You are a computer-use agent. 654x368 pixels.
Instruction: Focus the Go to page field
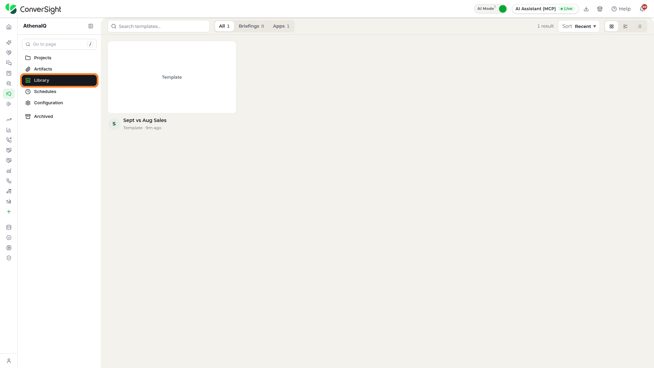(x=59, y=44)
